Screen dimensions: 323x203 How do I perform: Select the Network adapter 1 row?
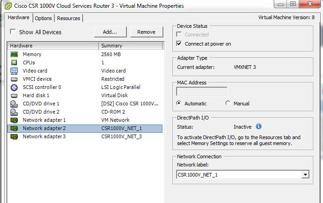(85, 120)
